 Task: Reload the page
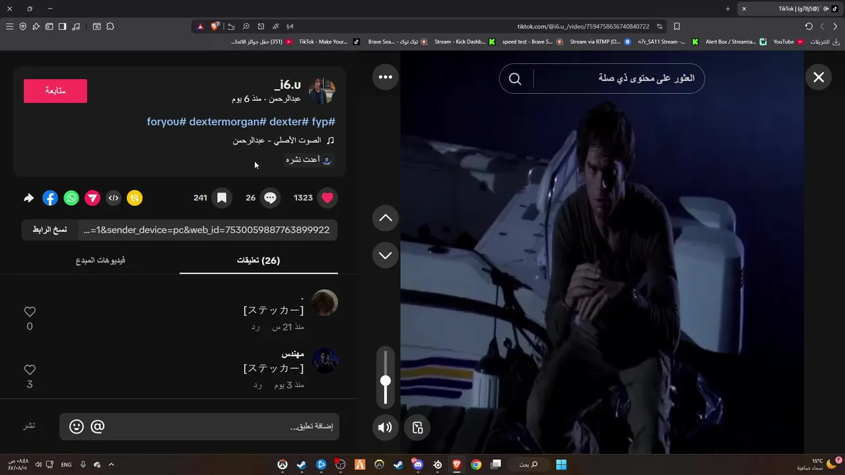[809, 26]
